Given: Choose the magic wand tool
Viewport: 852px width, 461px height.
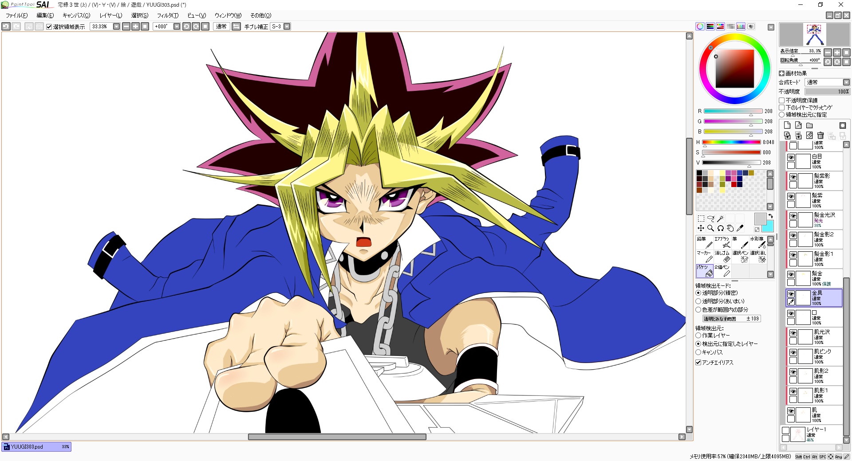Looking at the screenshot, I should (720, 219).
